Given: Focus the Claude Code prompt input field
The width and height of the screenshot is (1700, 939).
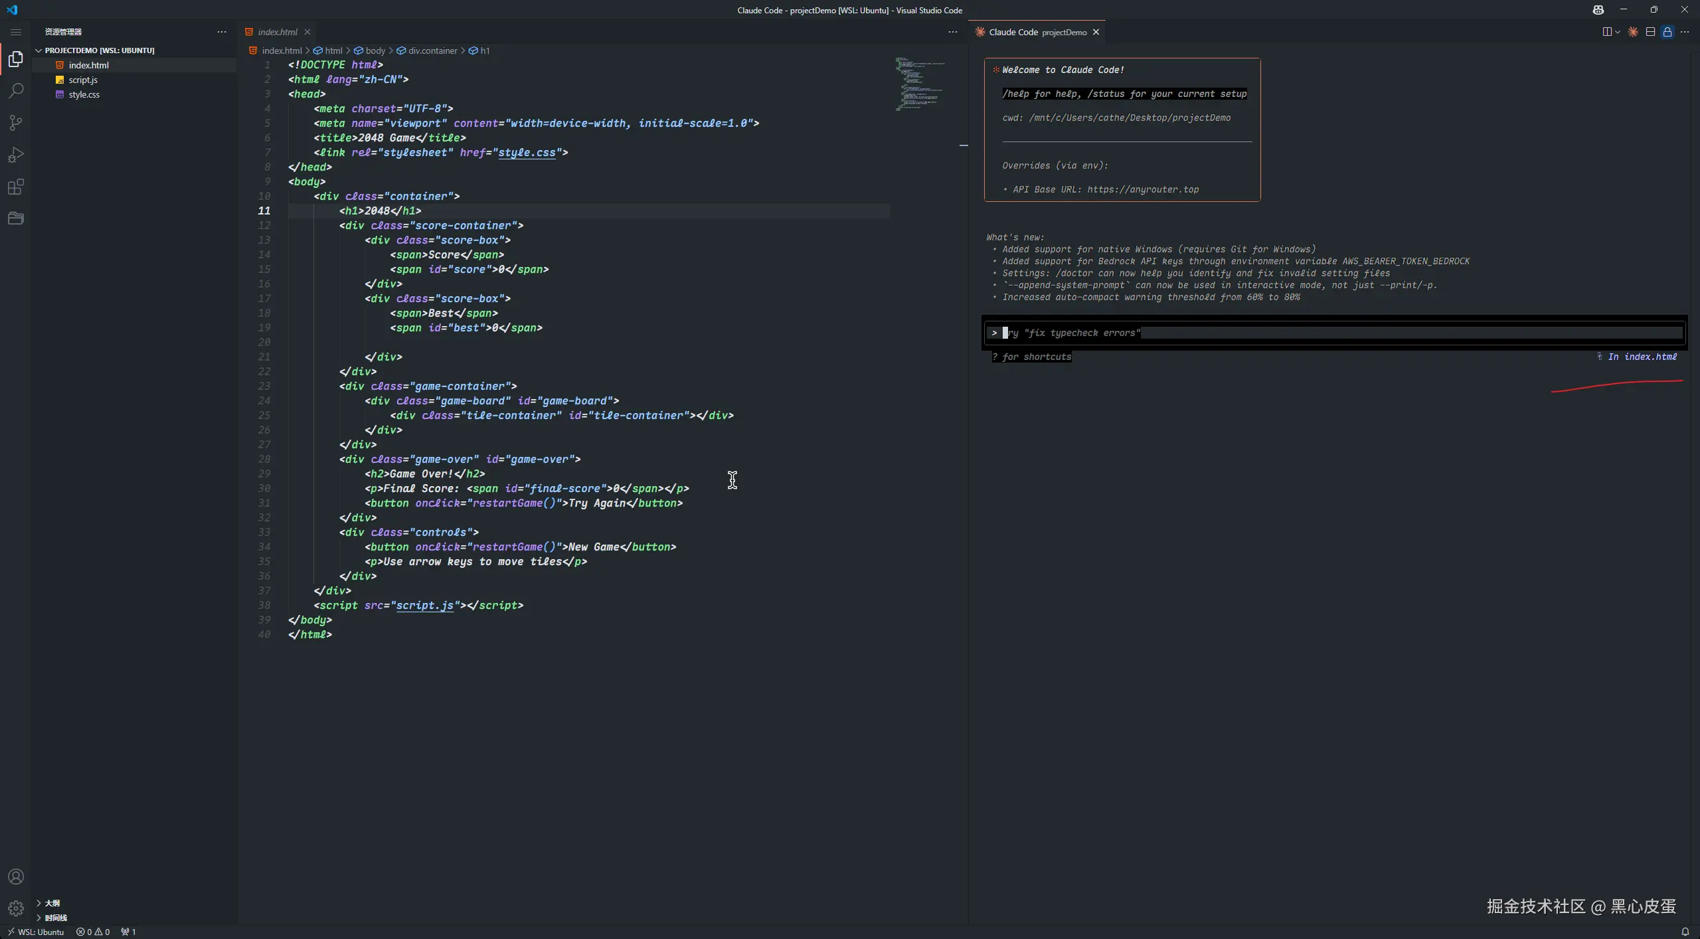Looking at the screenshot, I should (x=1335, y=333).
